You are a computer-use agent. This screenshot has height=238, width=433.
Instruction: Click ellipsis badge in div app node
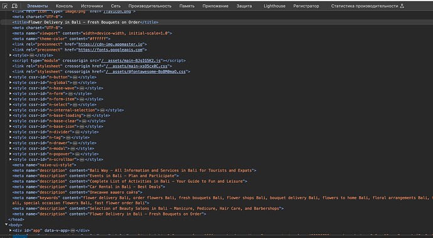tap(73, 230)
